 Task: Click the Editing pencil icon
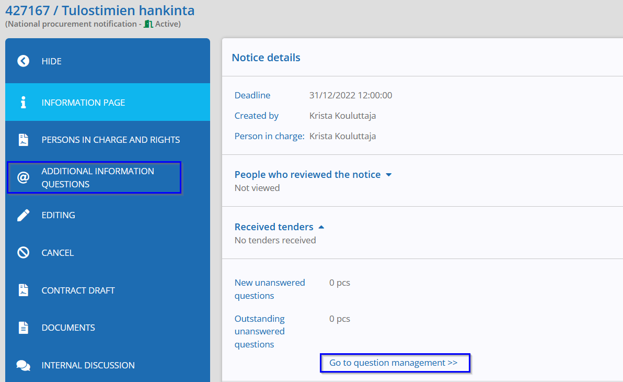coord(23,215)
